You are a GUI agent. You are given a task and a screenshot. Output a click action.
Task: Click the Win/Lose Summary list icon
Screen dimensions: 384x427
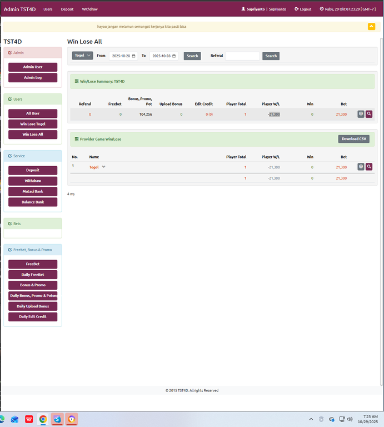coord(77,81)
